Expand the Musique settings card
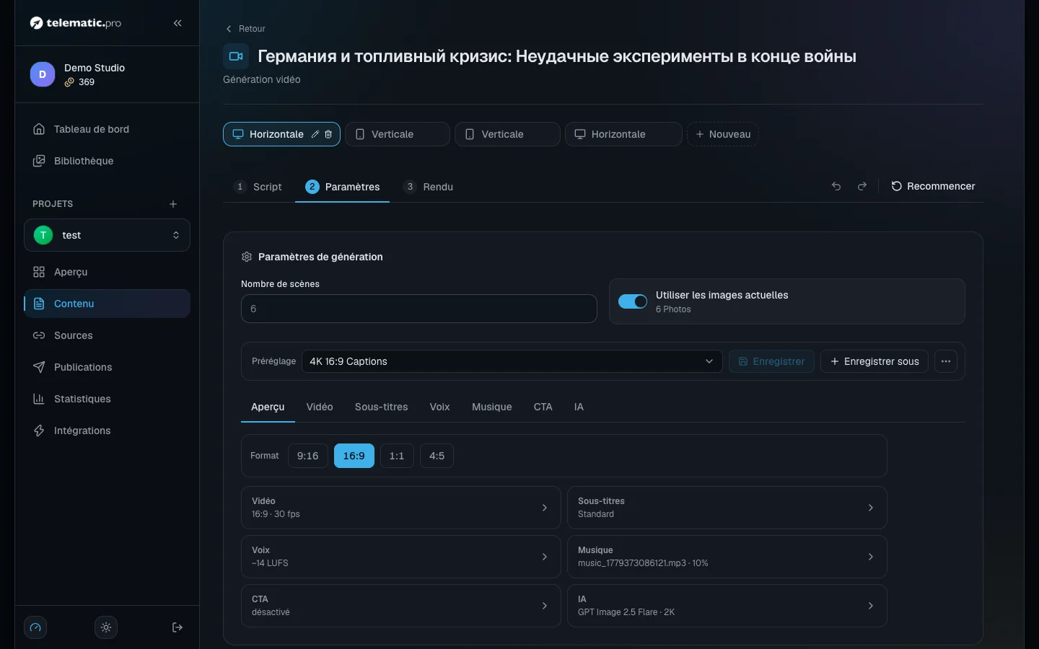The width and height of the screenshot is (1039, 649). pos(727,557)
